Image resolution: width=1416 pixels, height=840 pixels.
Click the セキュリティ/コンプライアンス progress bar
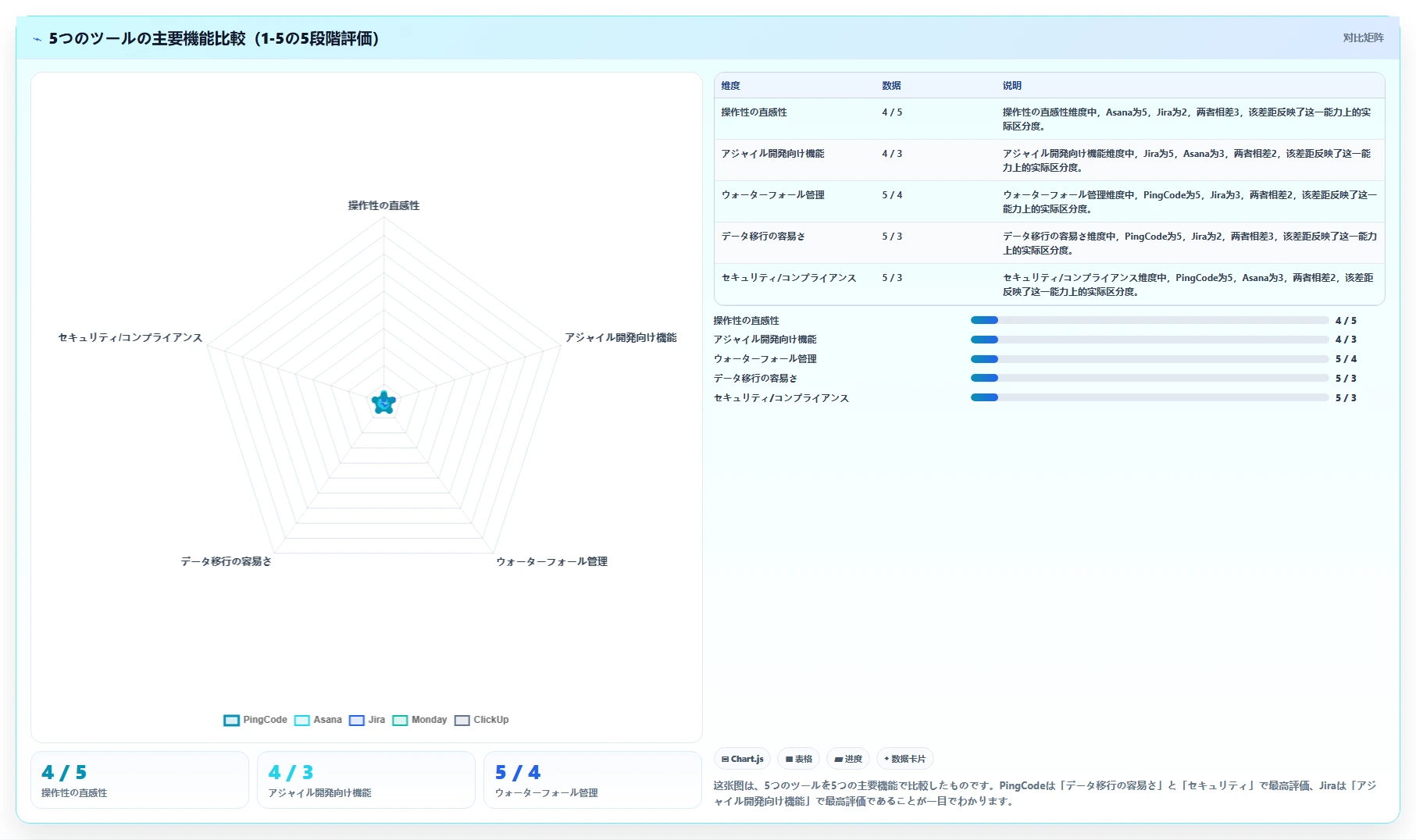click(x=1150, y=397)
